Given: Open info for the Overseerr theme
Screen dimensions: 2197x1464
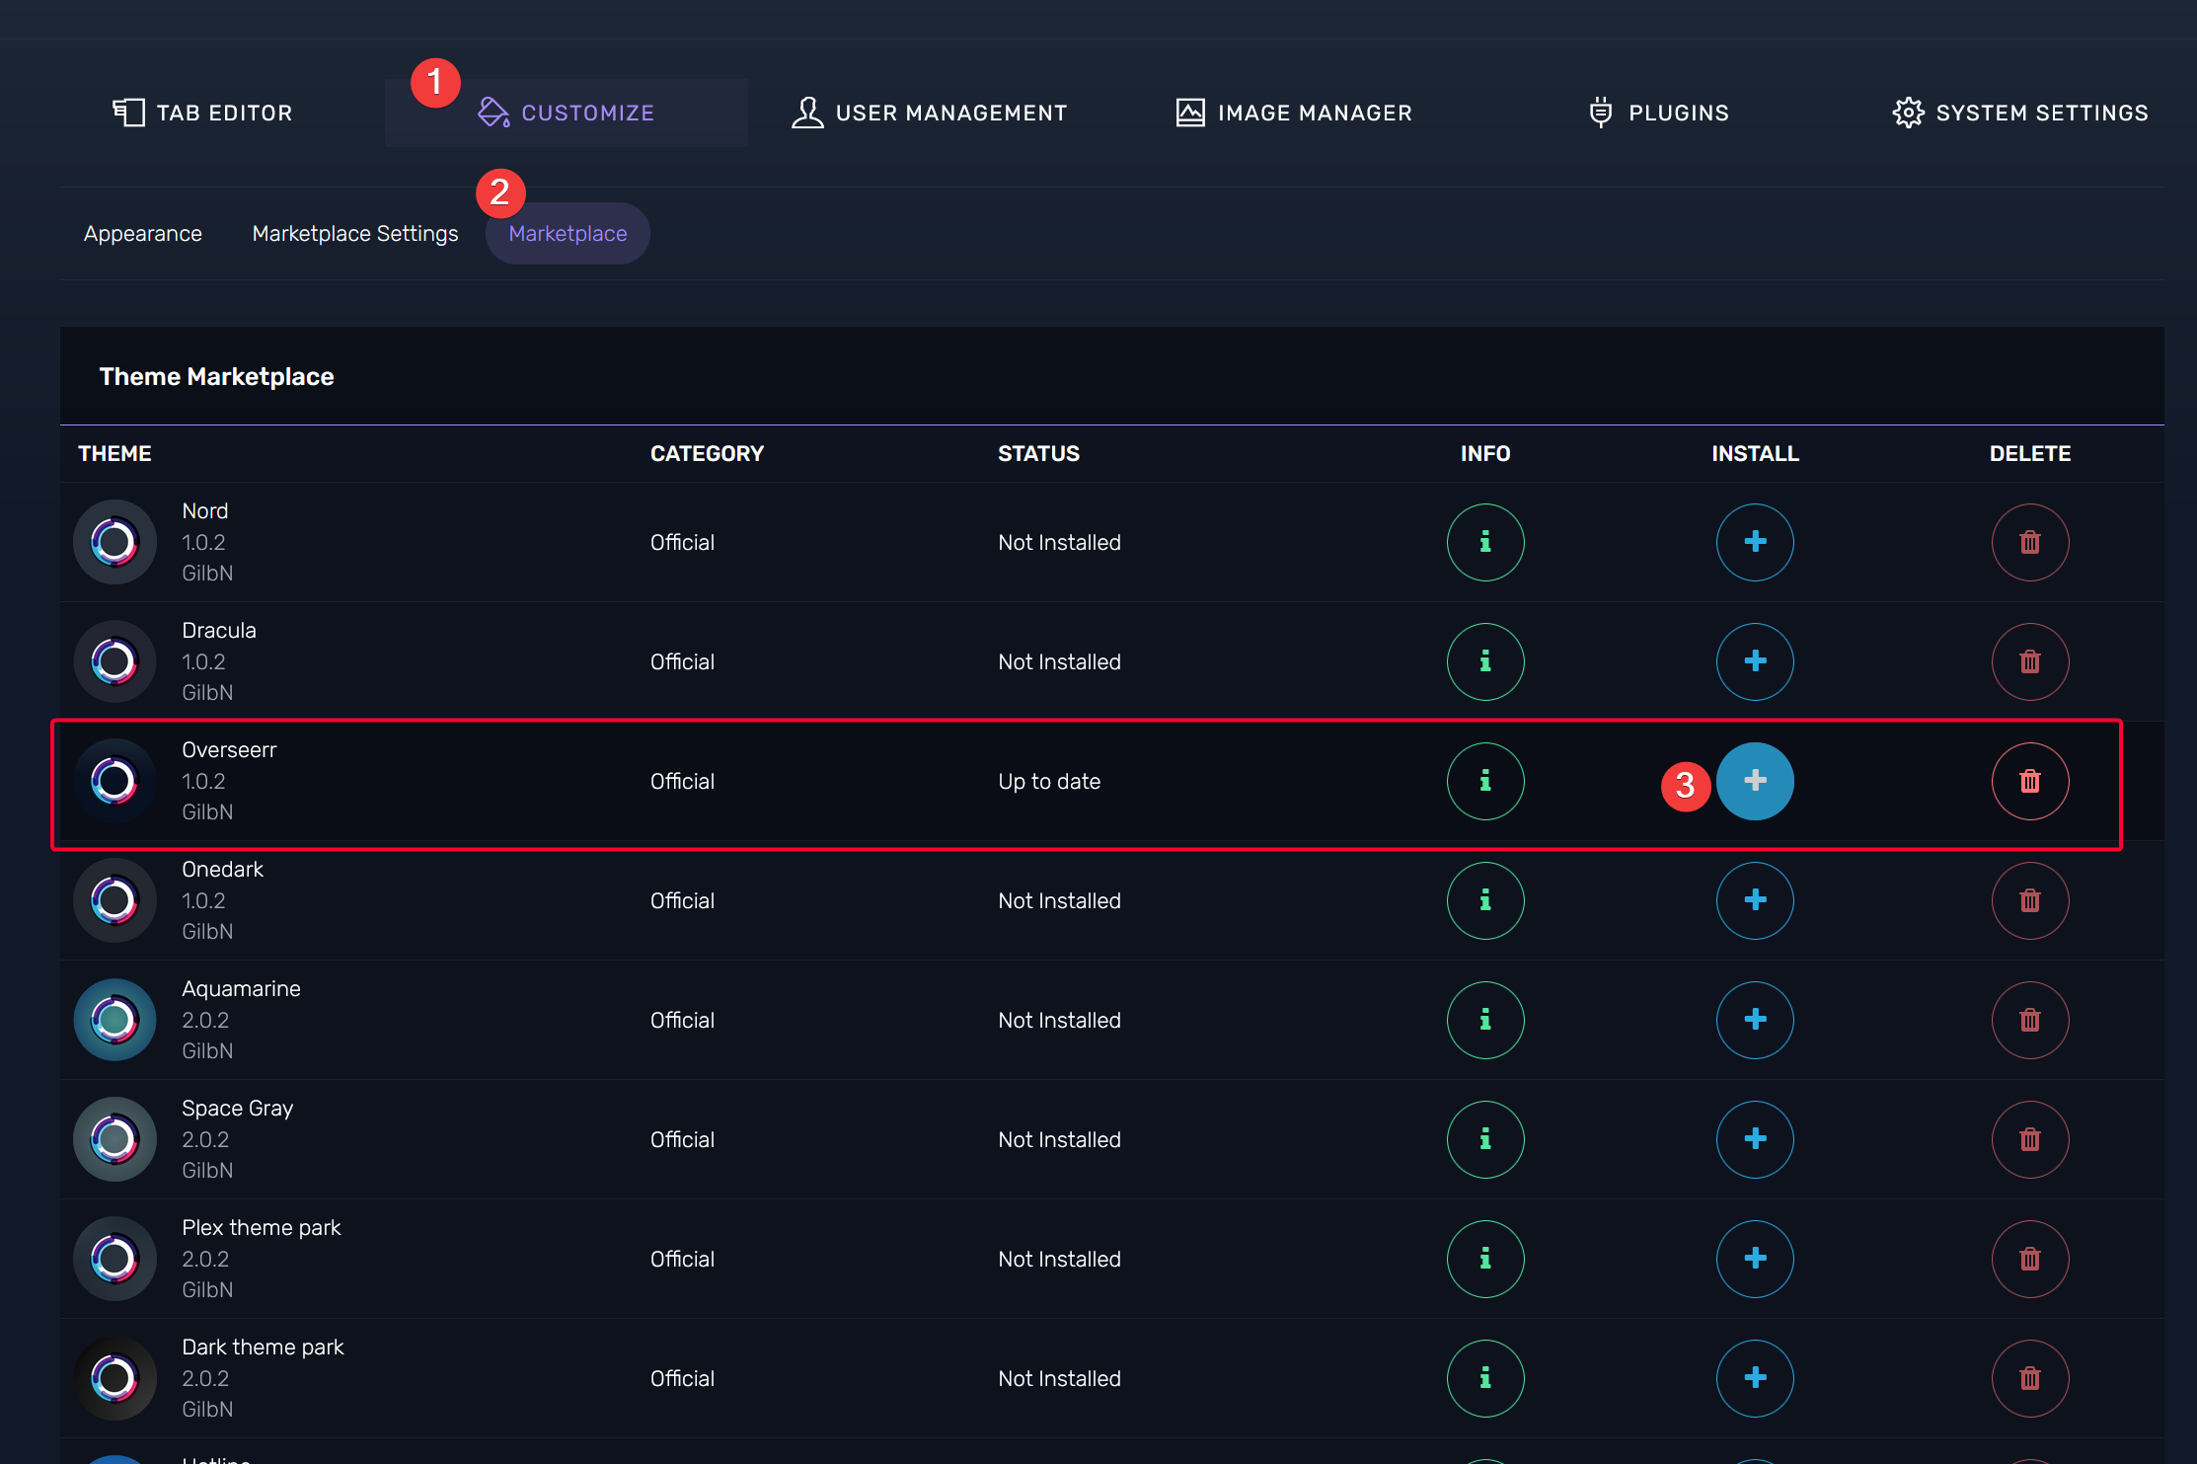Looking at the screenshot, I should pos(1485,781).
